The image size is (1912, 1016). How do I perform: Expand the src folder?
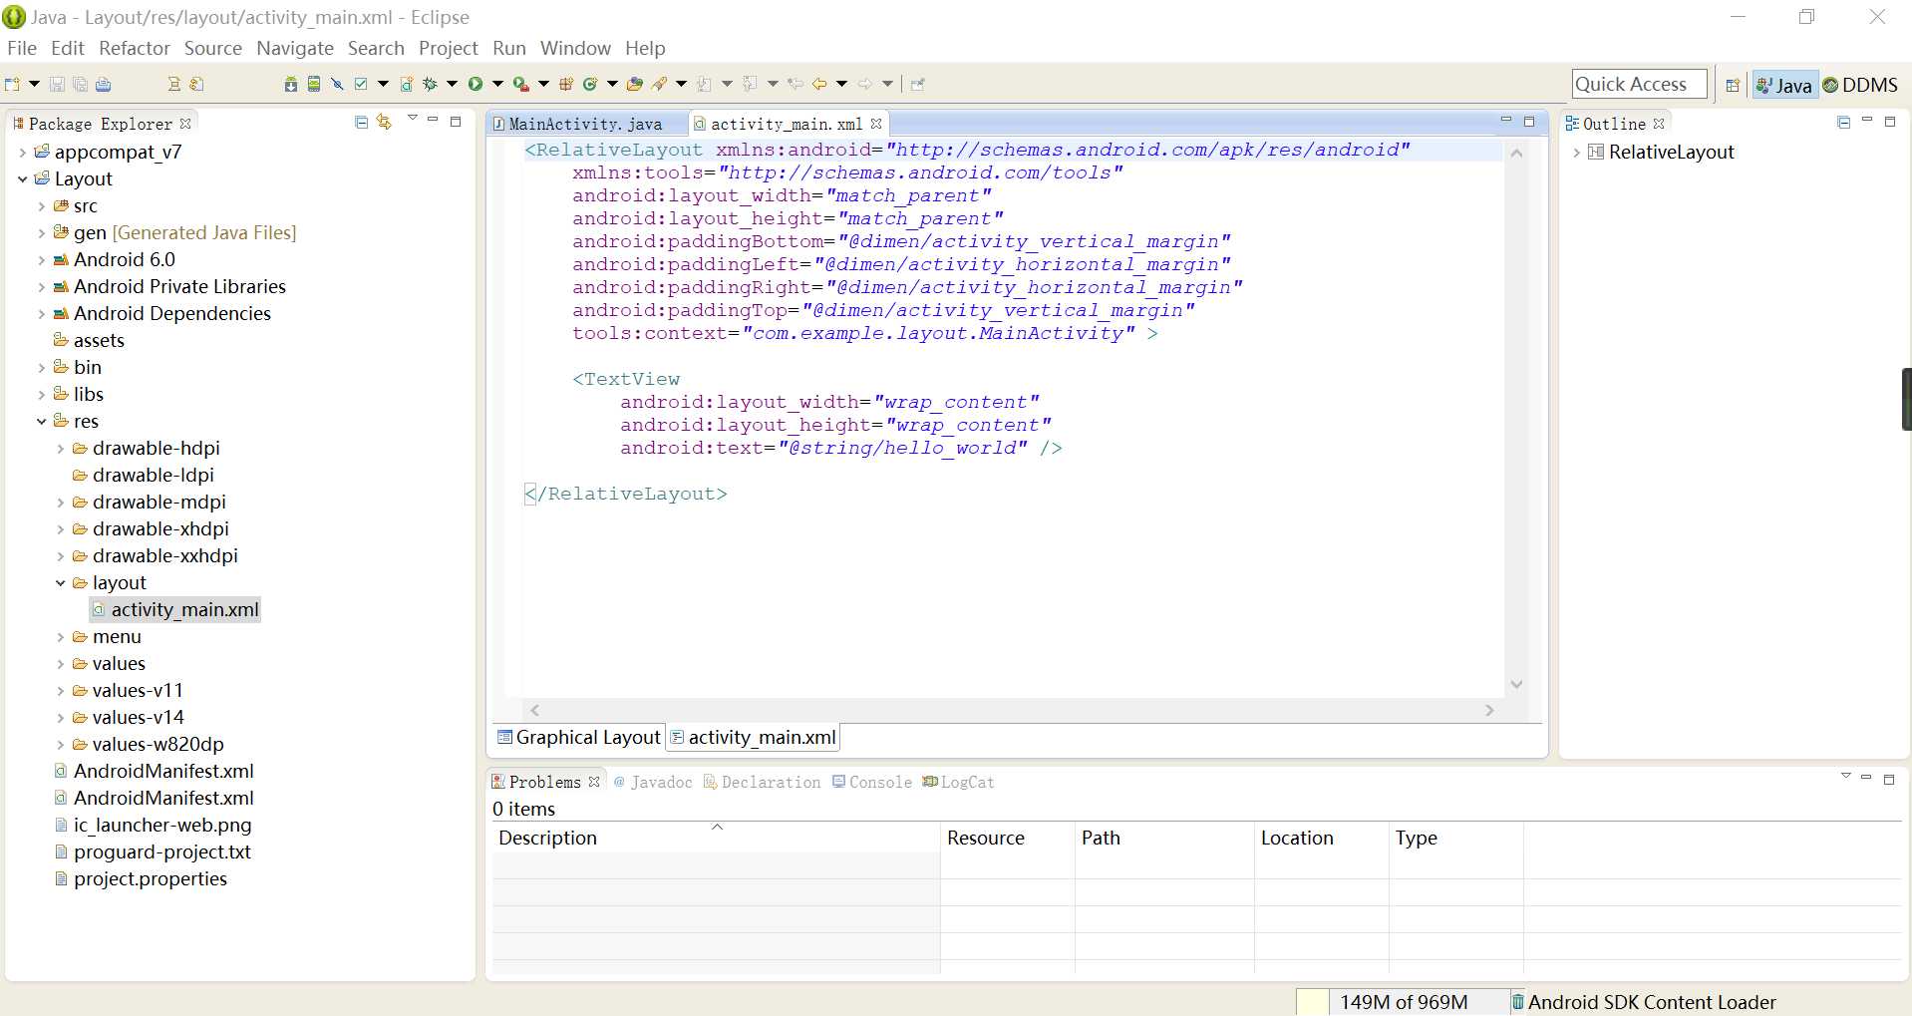point(41,206)
